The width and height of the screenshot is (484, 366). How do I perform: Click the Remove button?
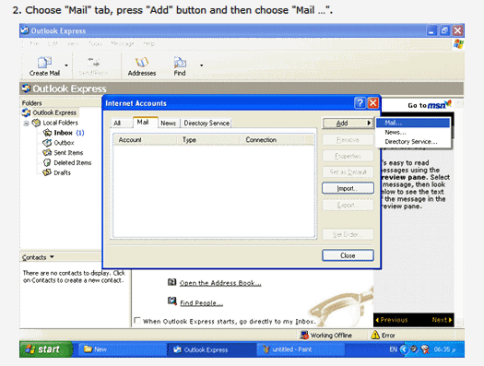pos(348,140)
